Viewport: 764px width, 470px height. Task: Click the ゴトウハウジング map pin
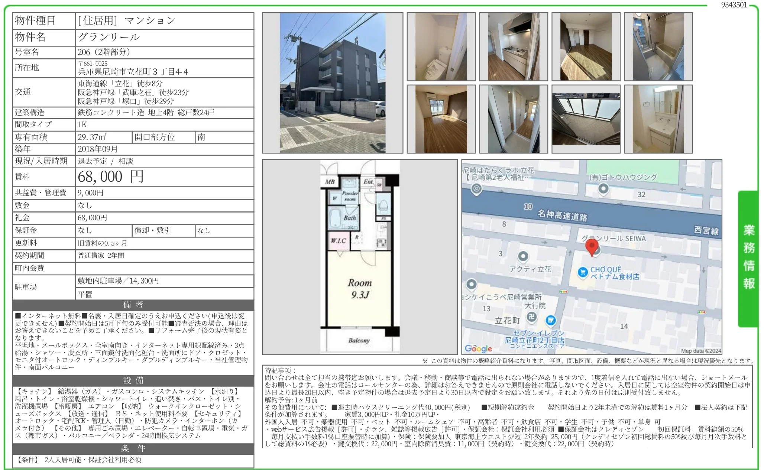(603, 189)
